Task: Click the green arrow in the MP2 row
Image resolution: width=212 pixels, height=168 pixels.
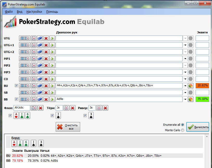Action: (x=52, y=65)
